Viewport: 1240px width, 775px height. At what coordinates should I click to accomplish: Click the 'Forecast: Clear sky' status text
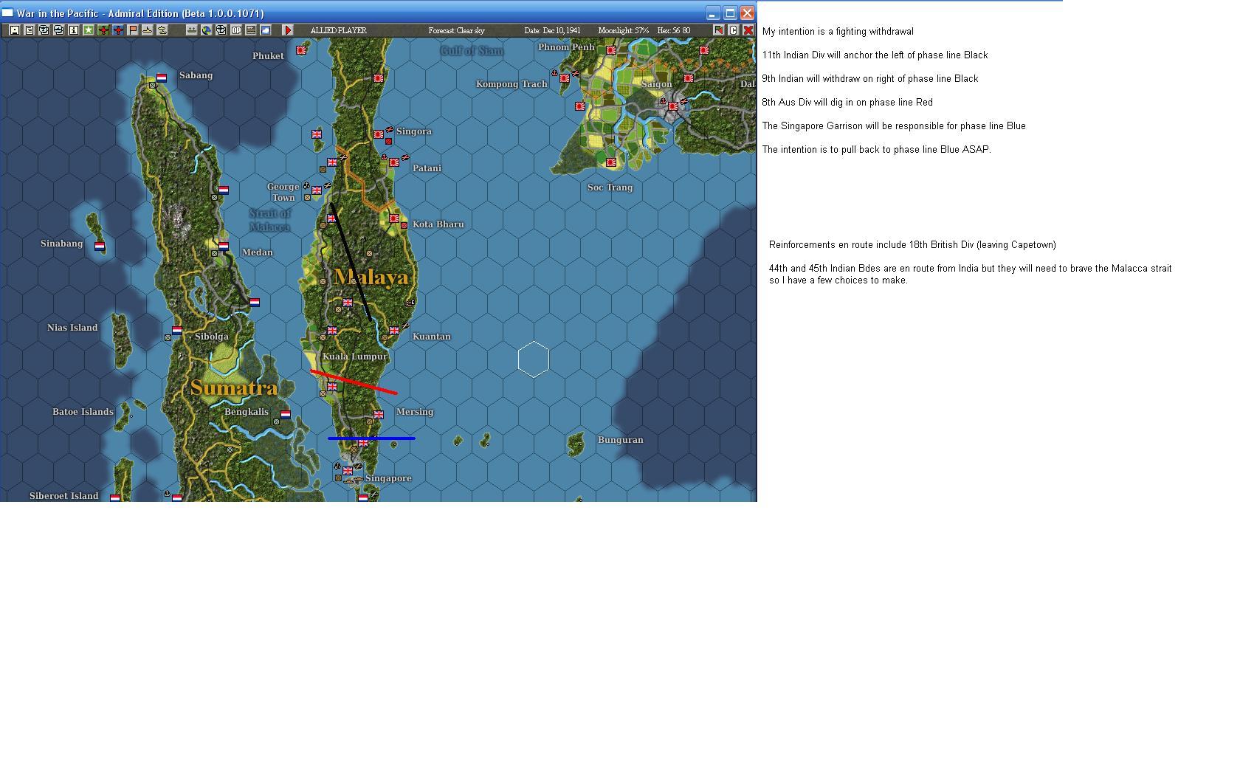457,30
